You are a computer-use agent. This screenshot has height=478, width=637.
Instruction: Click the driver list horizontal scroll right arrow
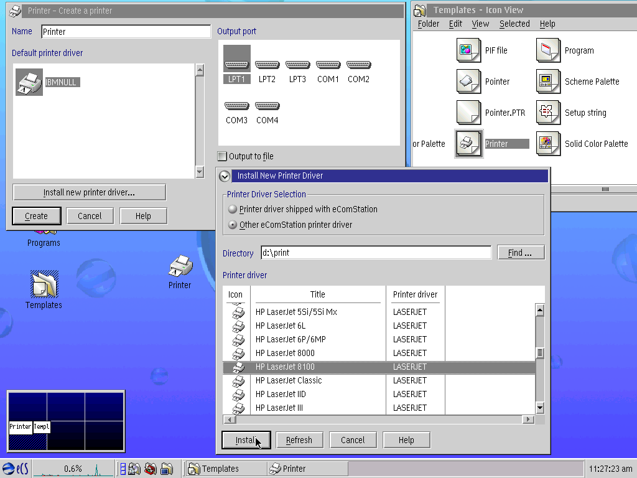pyautogui.click(x=528, y=419)
